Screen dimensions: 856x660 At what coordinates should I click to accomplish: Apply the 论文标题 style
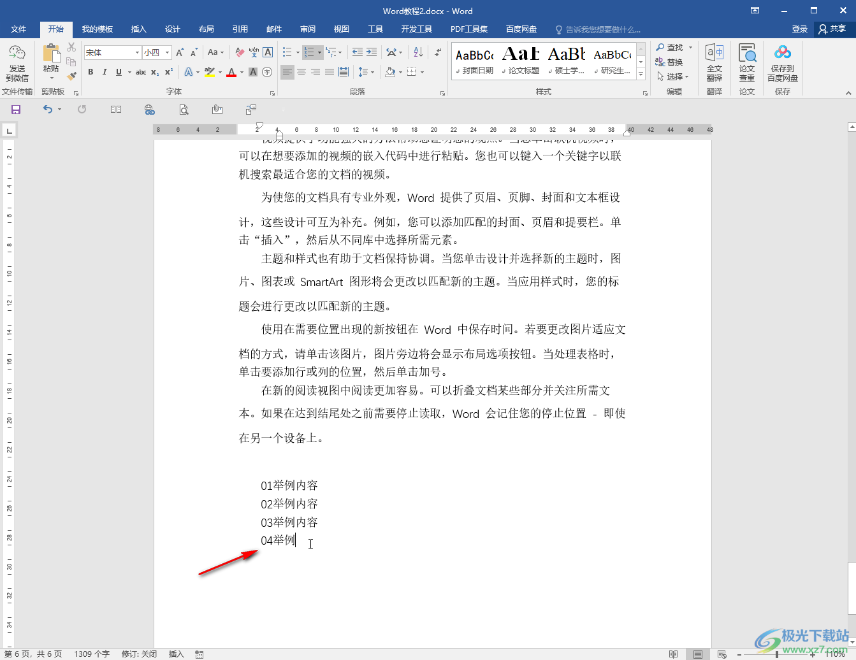521,61
